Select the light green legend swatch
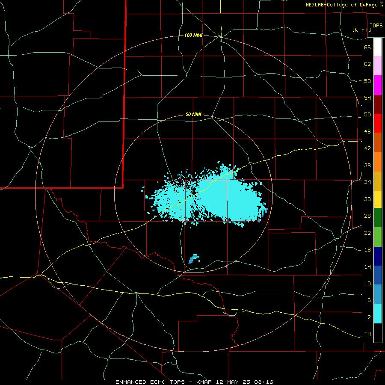Image resolution: width=385 pixels, height=385 pixels. (378, 237)
